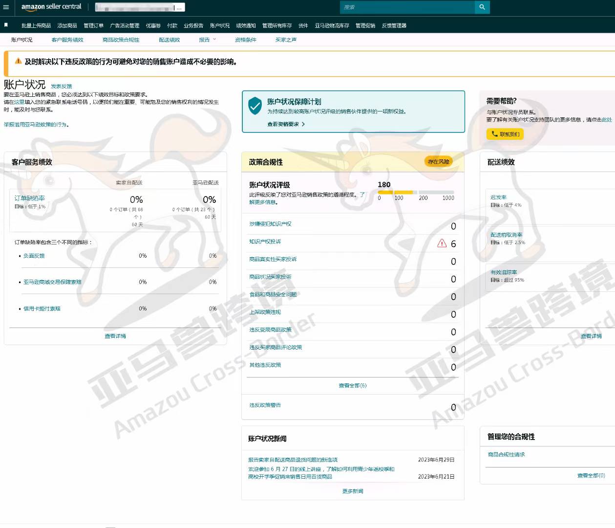Click the search magnifier button

(x=482, y=7)
